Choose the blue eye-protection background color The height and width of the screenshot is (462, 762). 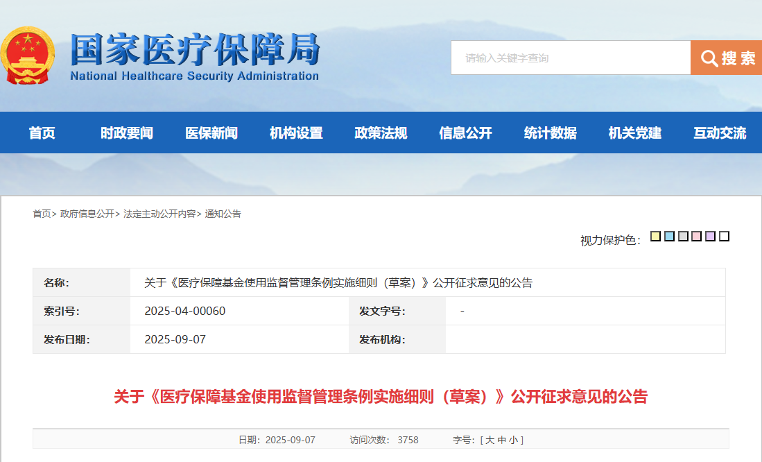pyautogui.click(x=669, y=237)
